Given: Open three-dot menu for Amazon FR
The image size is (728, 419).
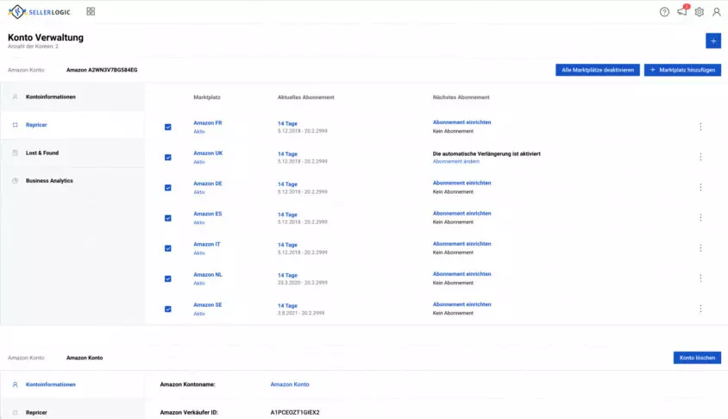Looking at the screenshot, I should pyautogui.click(x=700, y=127).
